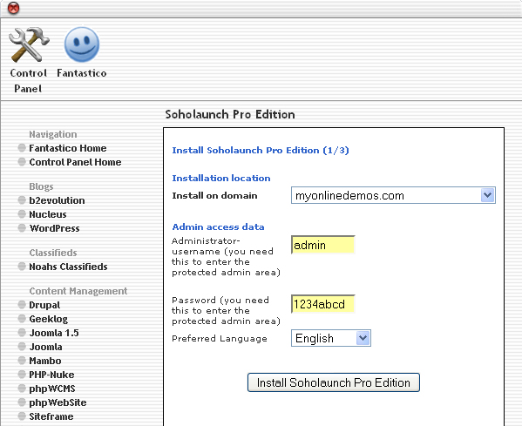Click the Install on domain label
The width and height of the screenshot is (522, 426).
coord(214,195)
